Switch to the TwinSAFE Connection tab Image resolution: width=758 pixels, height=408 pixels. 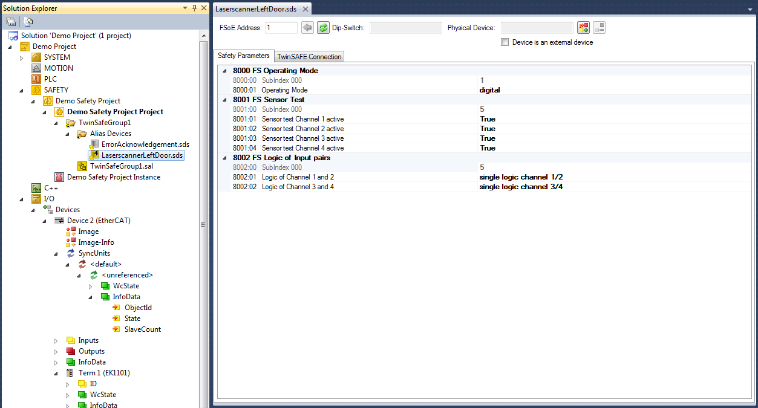309,56
